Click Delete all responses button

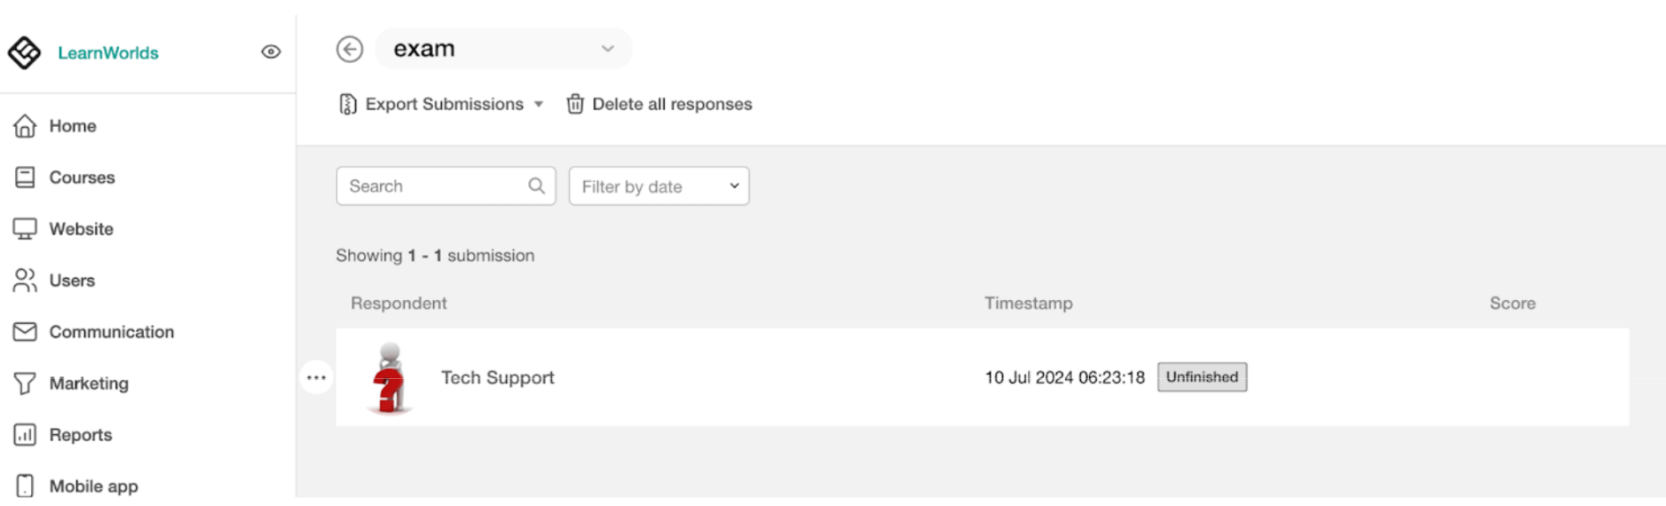(x=659, y=105)
